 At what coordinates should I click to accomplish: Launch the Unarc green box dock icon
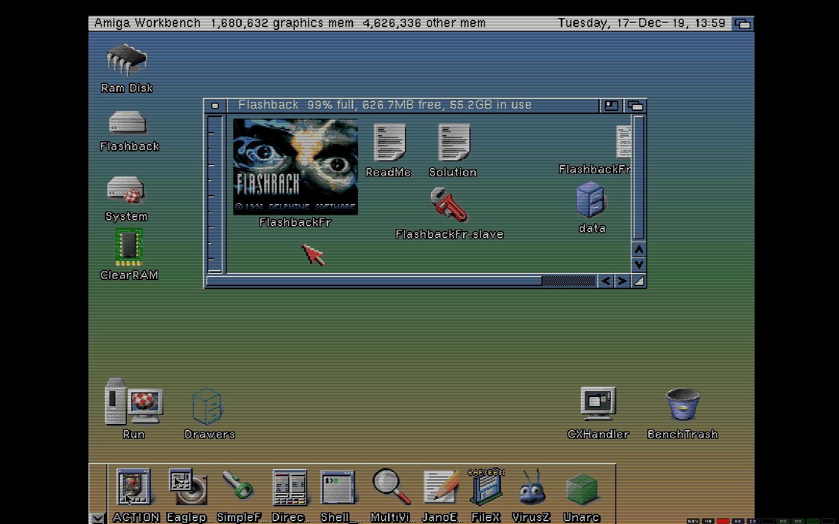tap(582, 489)
